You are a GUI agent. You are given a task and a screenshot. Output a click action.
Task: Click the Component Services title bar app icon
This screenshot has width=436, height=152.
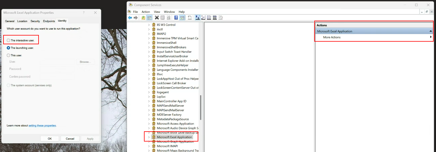click(131, 5)
